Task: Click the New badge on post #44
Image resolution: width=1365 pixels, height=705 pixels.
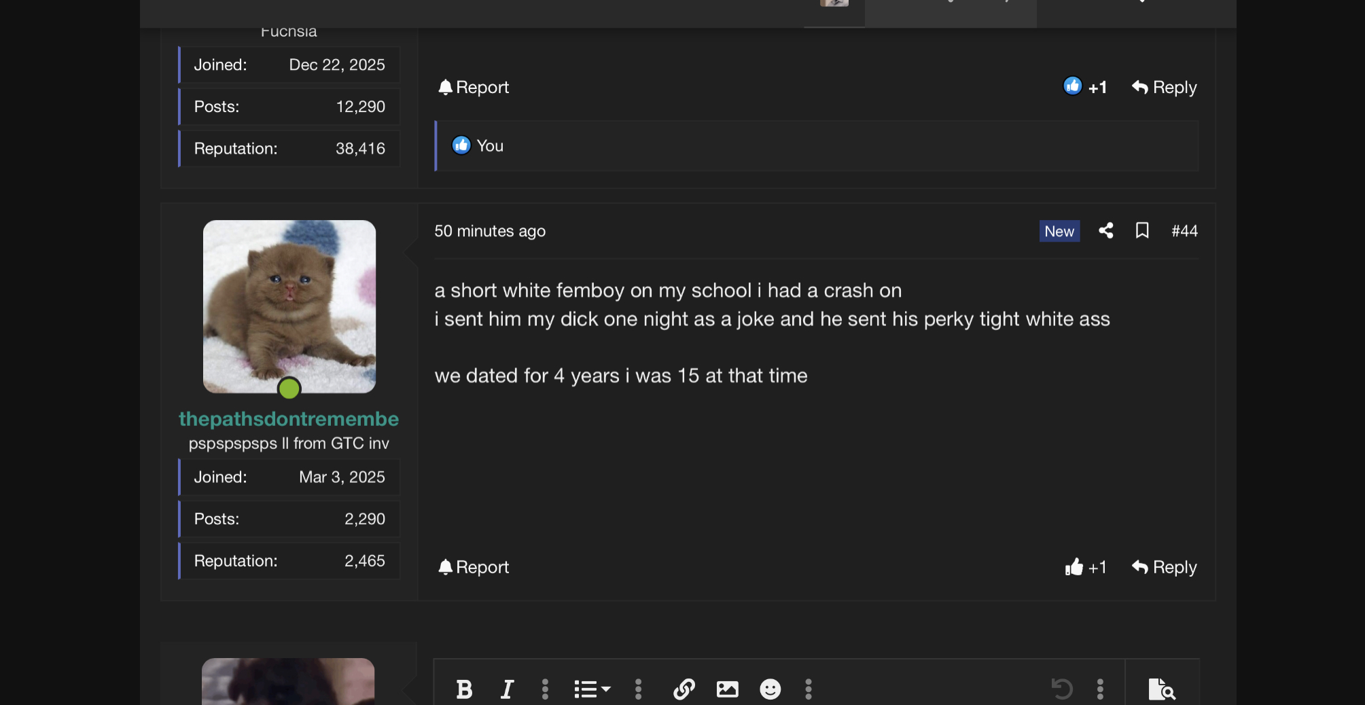Action: pyautogui.click(x=1059, y=231)
